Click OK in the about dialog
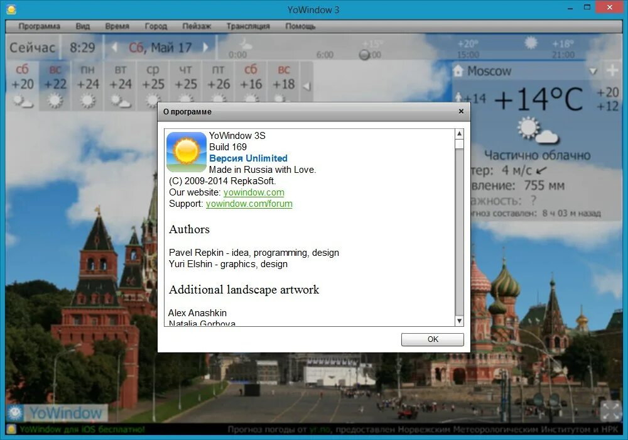This screenshot has width=628, height=440. [433, 339]
